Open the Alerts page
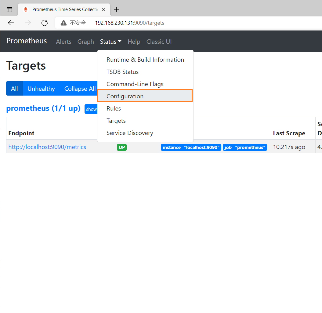322x313 pixels. (64, 42)
